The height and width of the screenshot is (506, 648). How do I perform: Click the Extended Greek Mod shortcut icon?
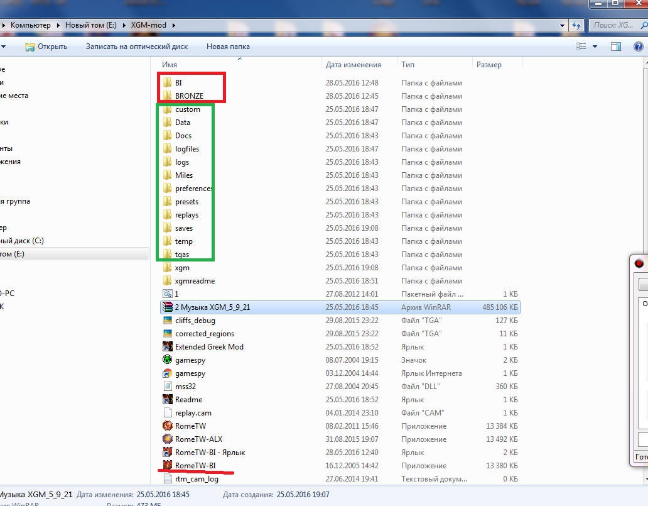click(168, 347)
